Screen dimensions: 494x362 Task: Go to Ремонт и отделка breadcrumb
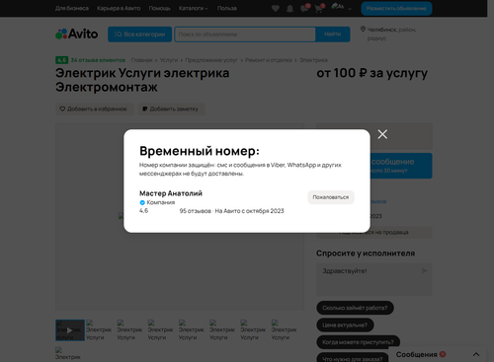[x=268, y=60]
